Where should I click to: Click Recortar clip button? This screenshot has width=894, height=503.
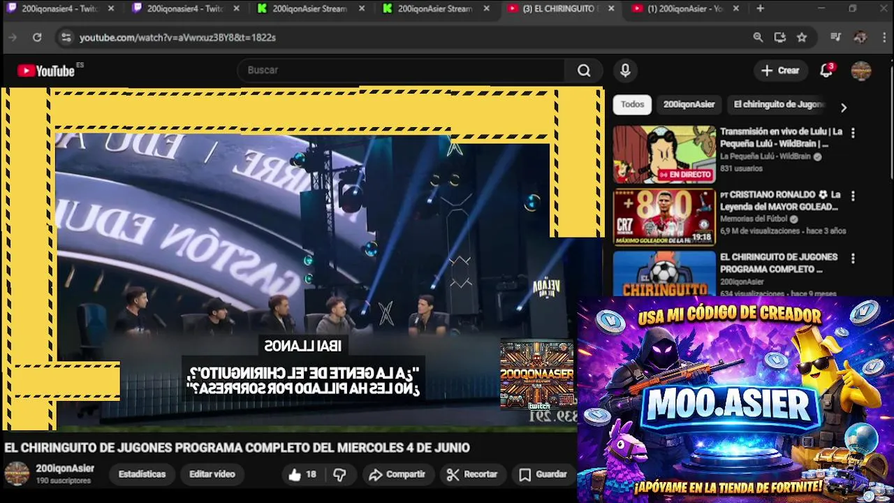[x=472, y=474]
